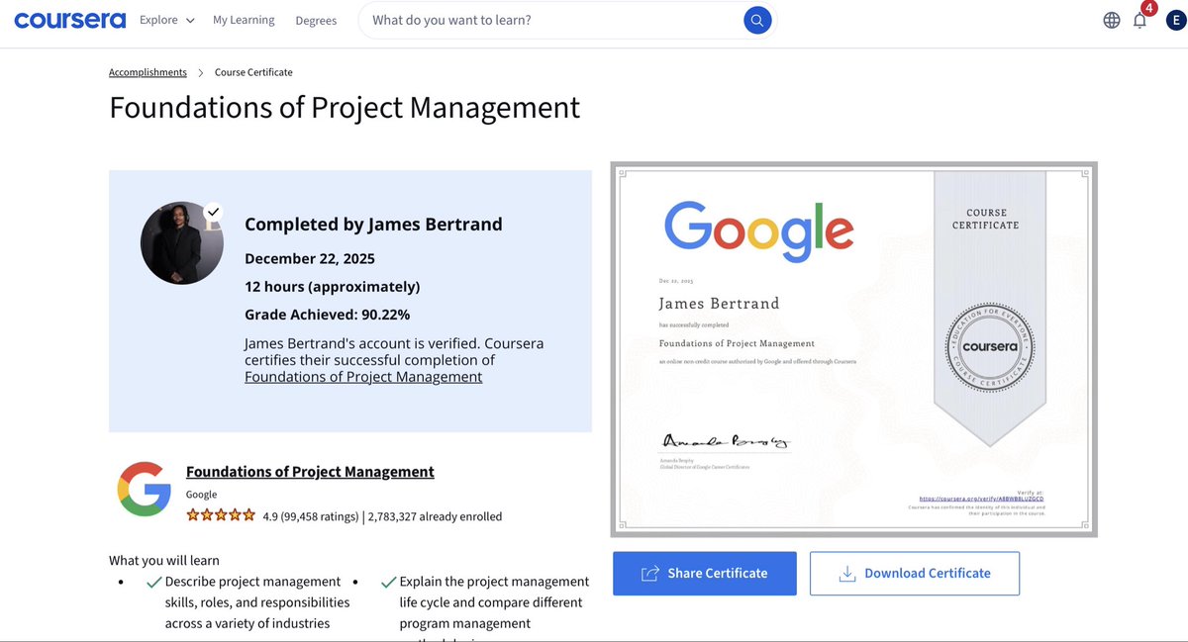Click '12 hours (approximately)' text
The width and height of the screenshot is (1188, 642).
point(333,287)
